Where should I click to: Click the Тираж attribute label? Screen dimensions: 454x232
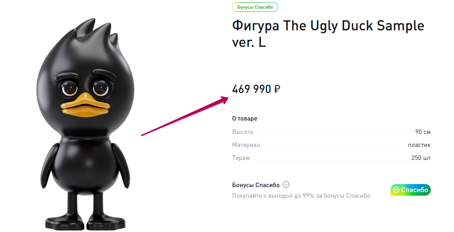[x=241, y=158]
